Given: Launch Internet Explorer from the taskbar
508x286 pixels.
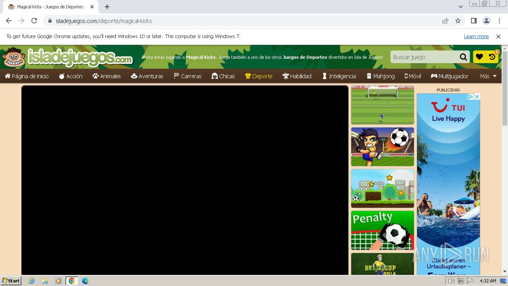Looking at the screenshot, I should click(x=32, y=281).
